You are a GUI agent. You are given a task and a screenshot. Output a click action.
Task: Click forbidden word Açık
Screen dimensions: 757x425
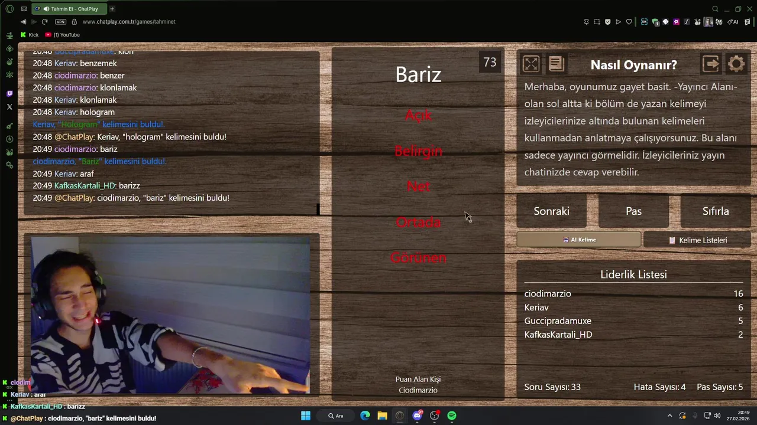point(418,115)
